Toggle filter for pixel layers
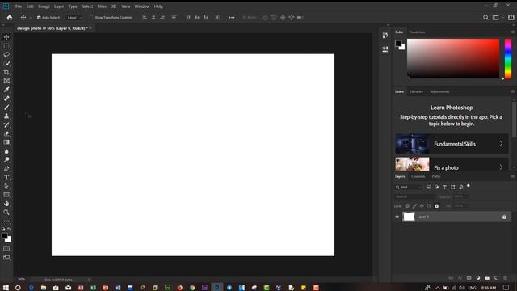Viewport: 517px width, 291px height. pyautogui.click(x=428, y=187)
